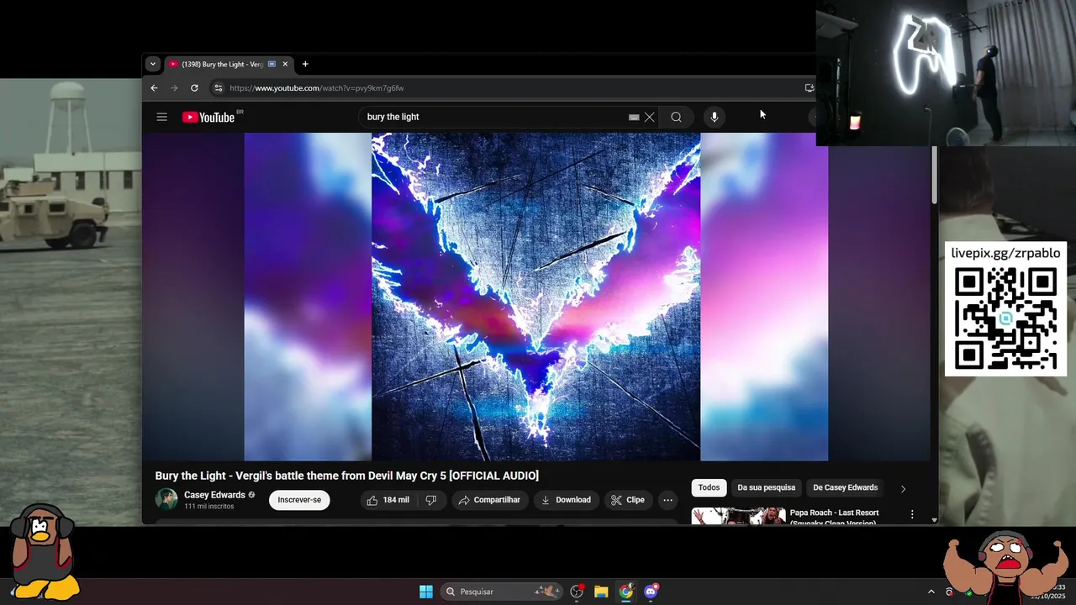Viewport: 1076px width, 605px height.
Task: Share the video via Compartilhar
Action: [x=489, y=500]
